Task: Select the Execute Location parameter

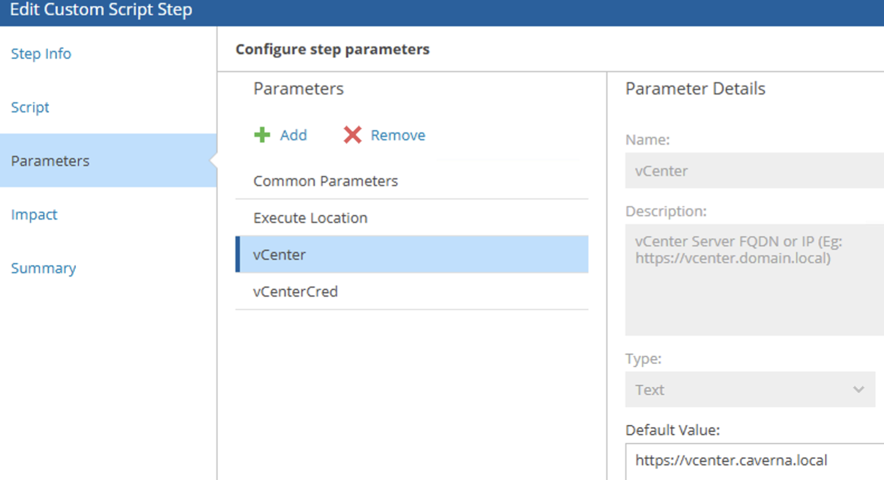Action: (311, 218)
